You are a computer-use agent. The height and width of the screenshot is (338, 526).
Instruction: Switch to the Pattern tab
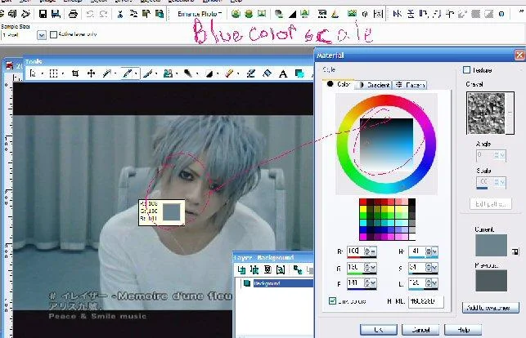pos(410,85)
